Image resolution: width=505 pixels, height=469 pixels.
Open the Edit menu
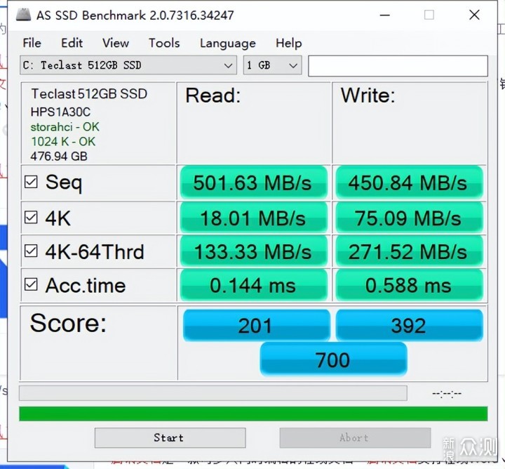72,43
